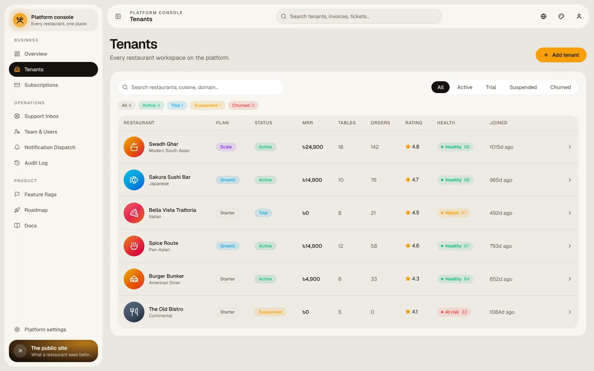Click the Churned 0 chip
The image size is (594, 371).
243,105
